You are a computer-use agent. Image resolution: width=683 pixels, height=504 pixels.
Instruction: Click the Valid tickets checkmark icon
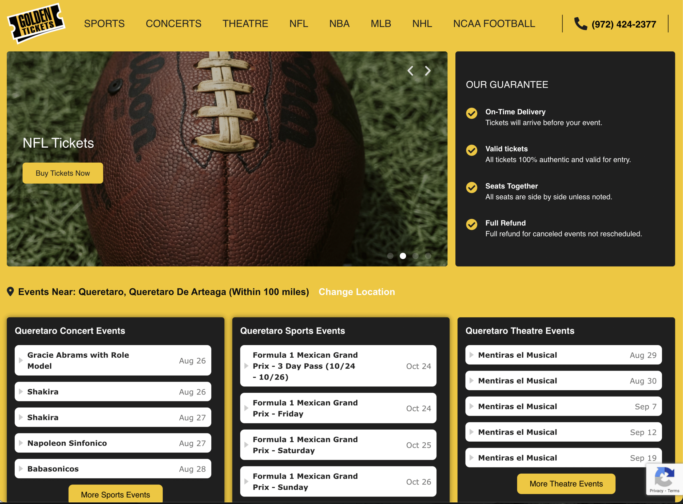click(471, 150)
